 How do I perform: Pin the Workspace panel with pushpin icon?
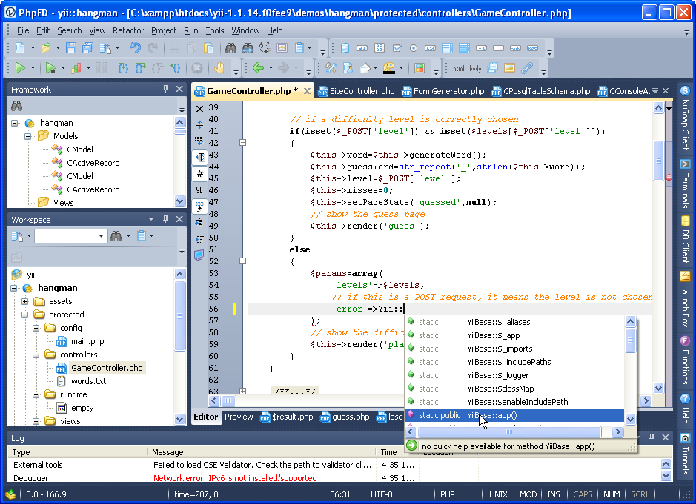165,219
